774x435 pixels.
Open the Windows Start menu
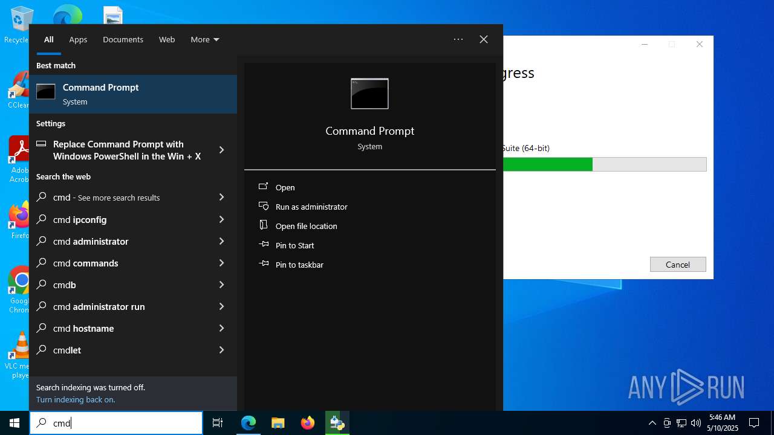point(15,423)
